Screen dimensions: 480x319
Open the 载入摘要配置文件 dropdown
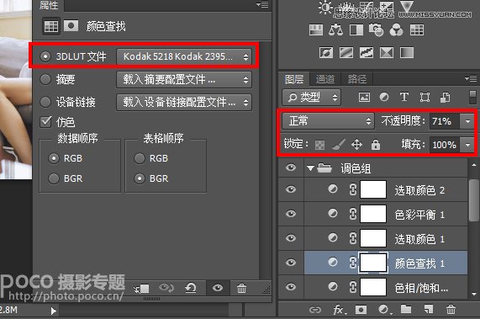(184, 80)
